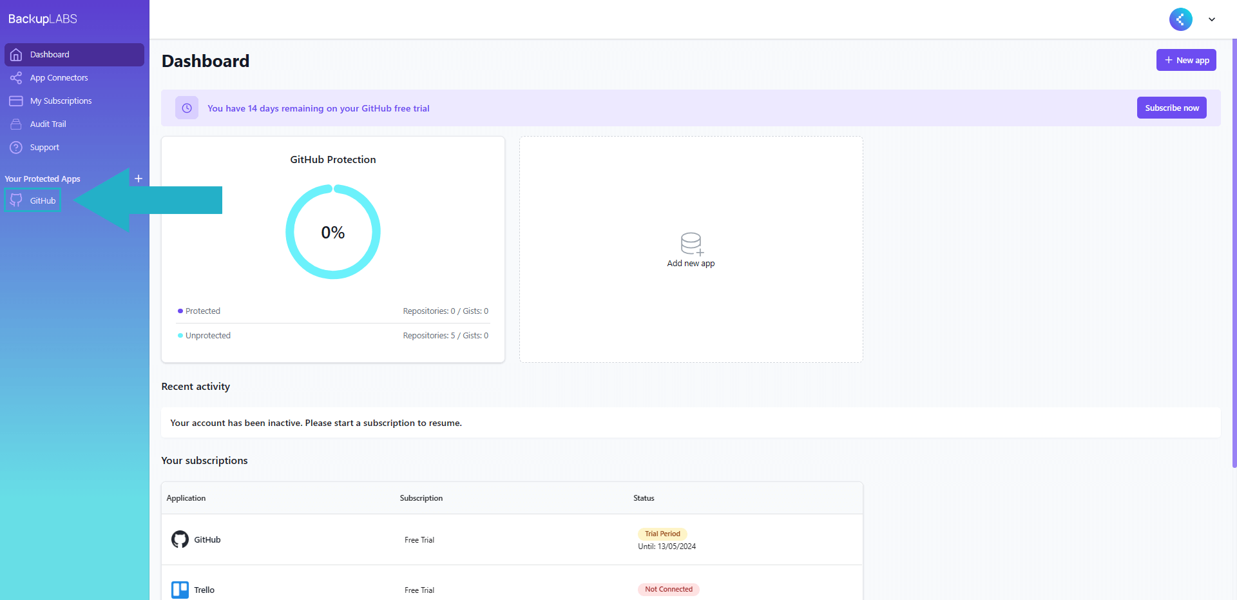Click 'Repositories: 0 / Gists: 0' text
This screenshot has height=600, width=1237.
446,311
